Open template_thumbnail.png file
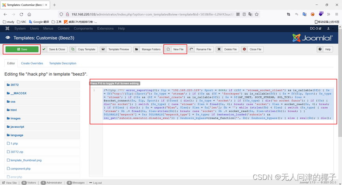Image resolution: width=342 pixels, height=185 pixels. tap(42, 160)
